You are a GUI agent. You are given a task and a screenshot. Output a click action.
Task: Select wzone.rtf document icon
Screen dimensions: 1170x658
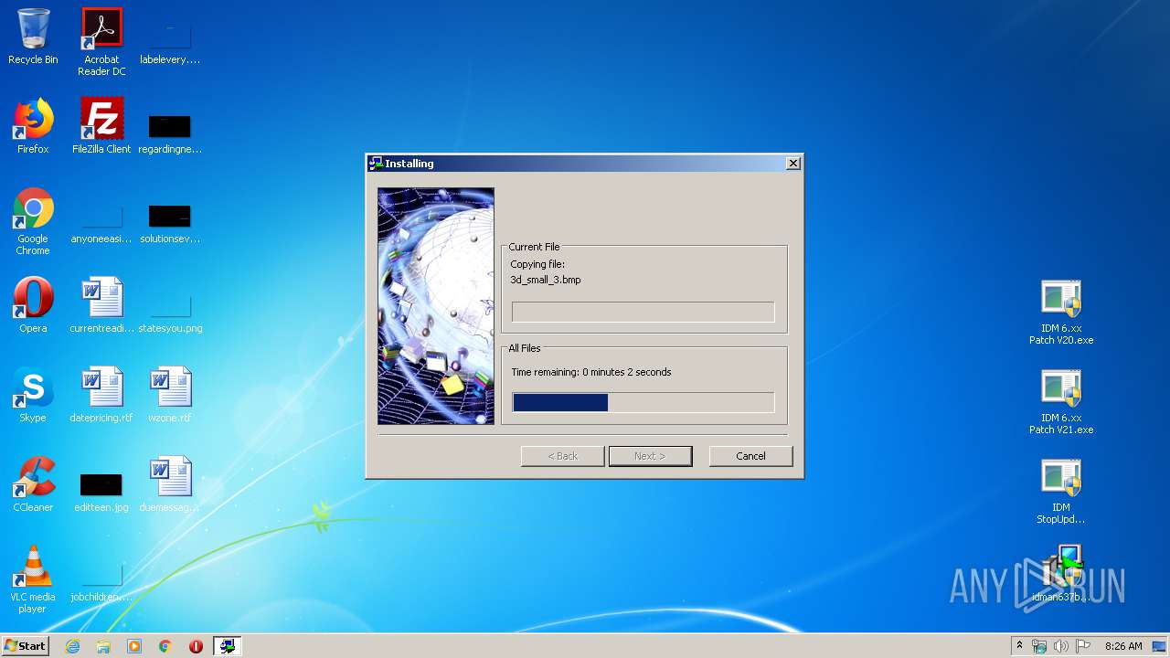[x=170, y=395]
